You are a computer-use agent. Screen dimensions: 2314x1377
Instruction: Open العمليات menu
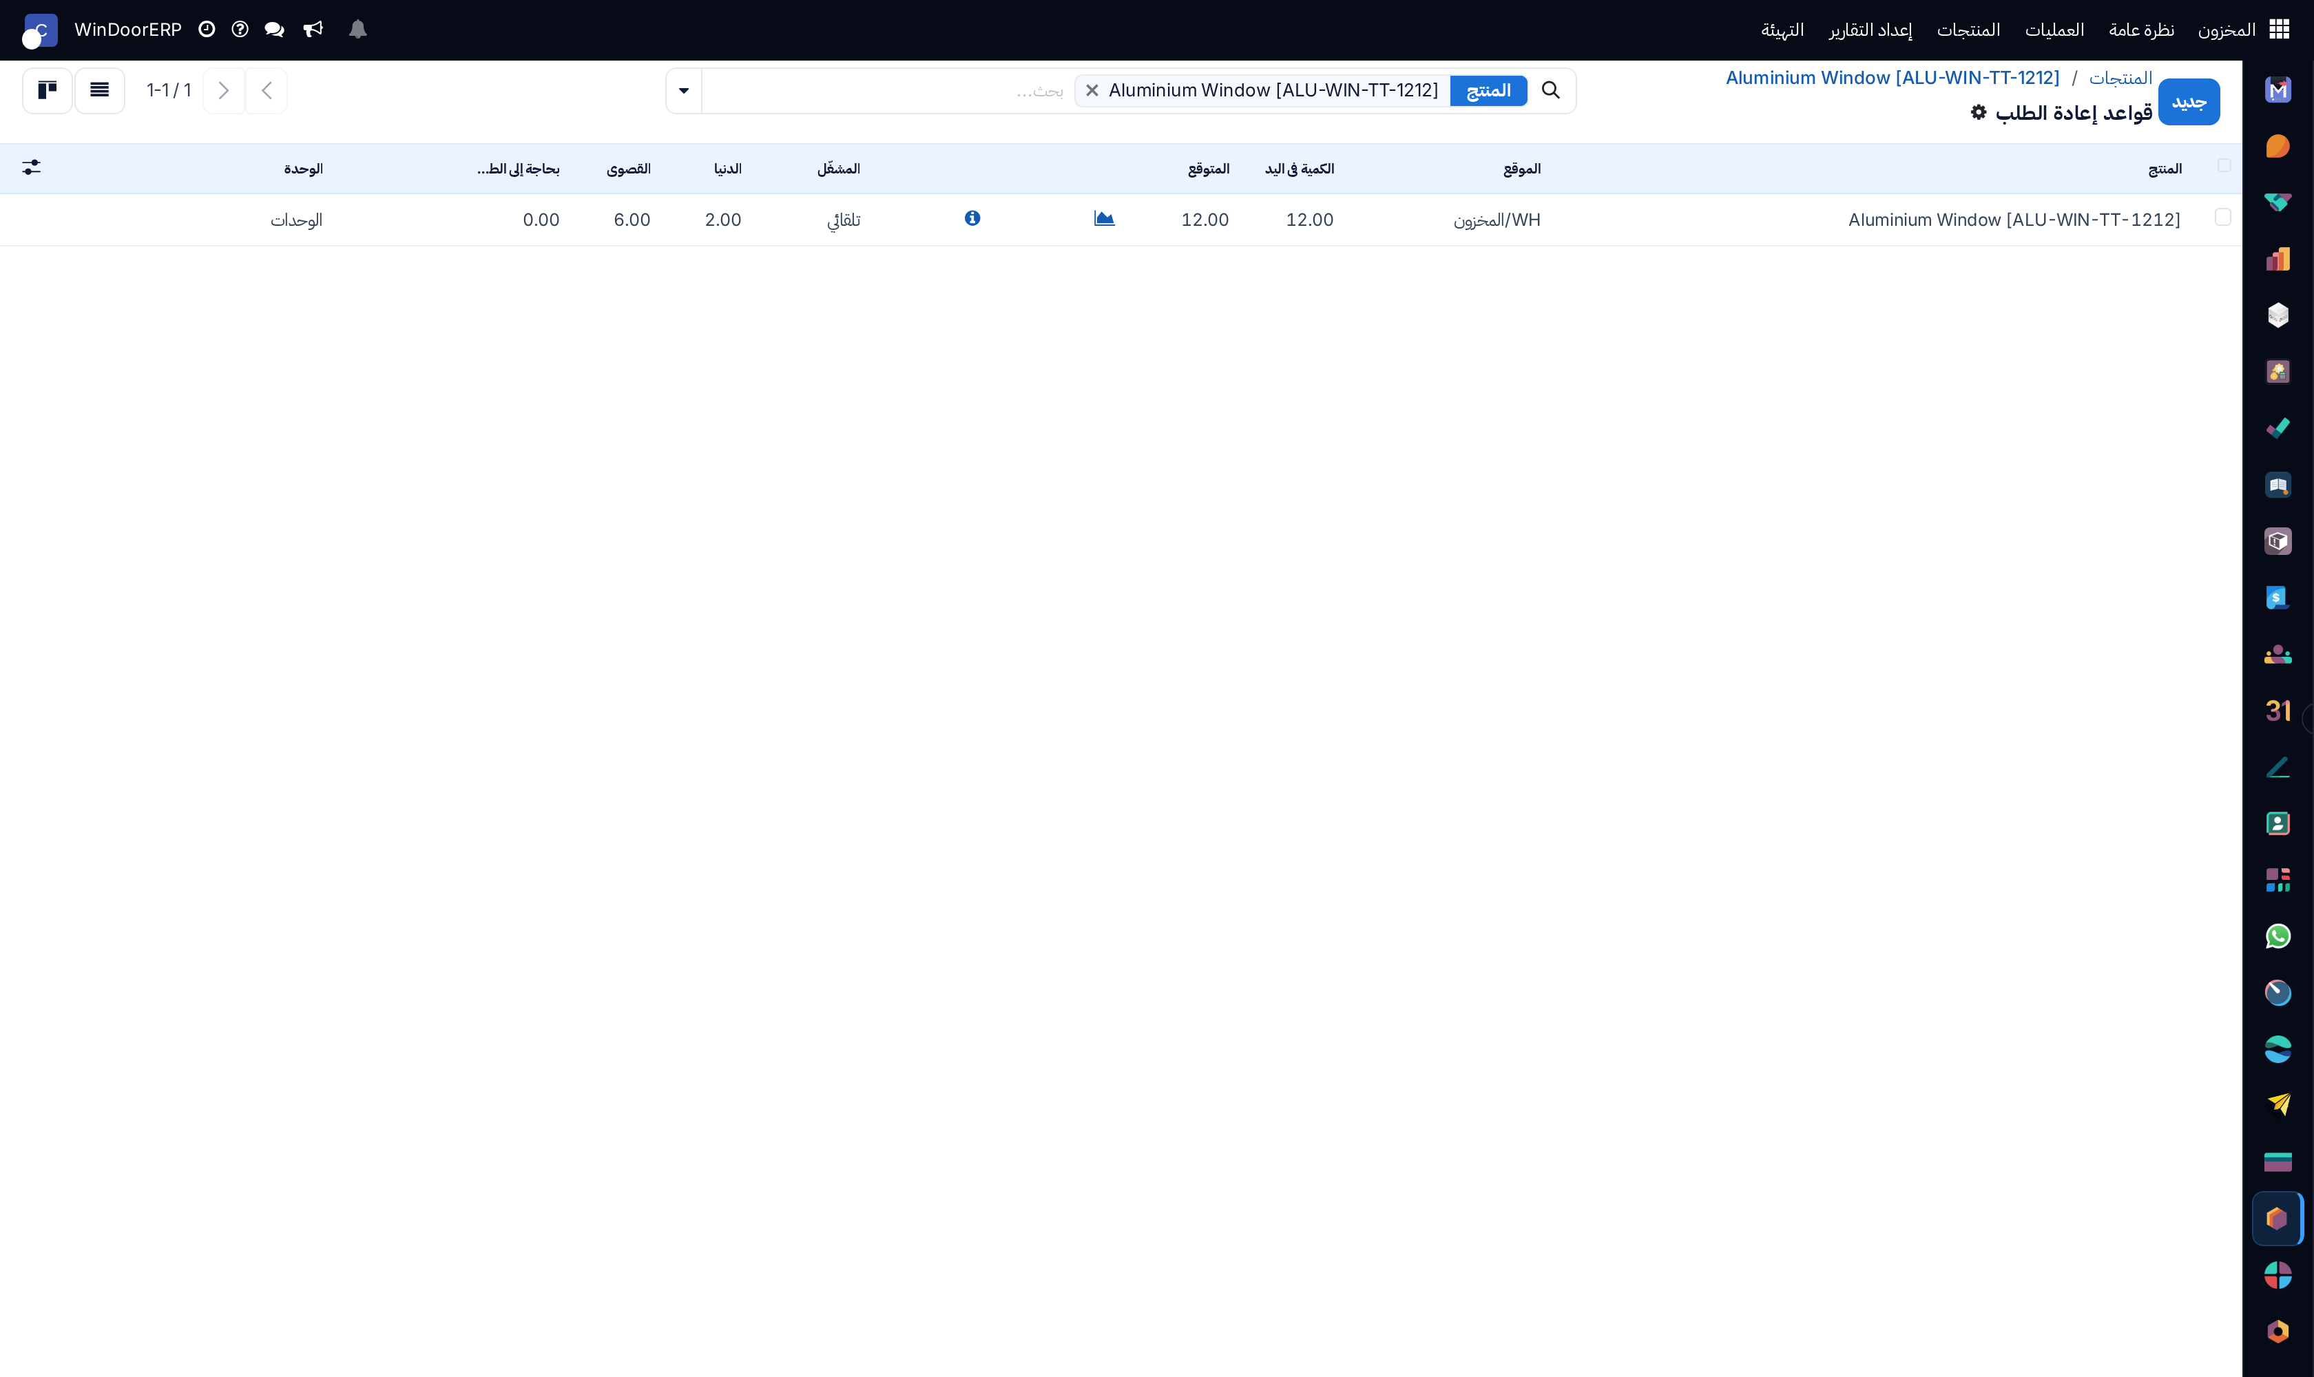click(2054, 30)
